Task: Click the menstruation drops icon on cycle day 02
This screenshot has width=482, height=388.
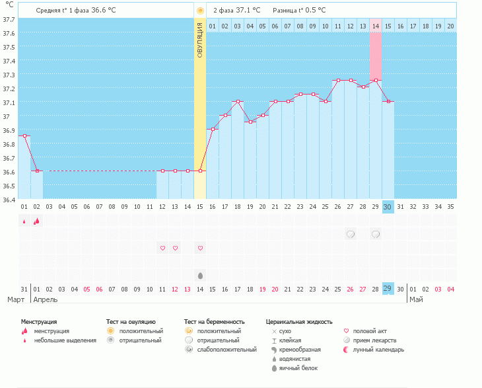Action: click(37, 221)
